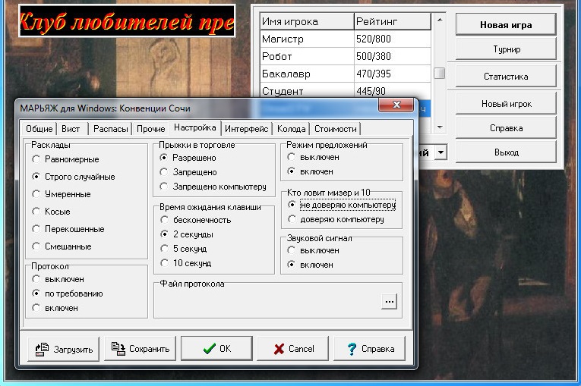Browse for protocol file with ellipsis button
The width and height of the screenshot is (581, 386).
[x=390, y=302]
